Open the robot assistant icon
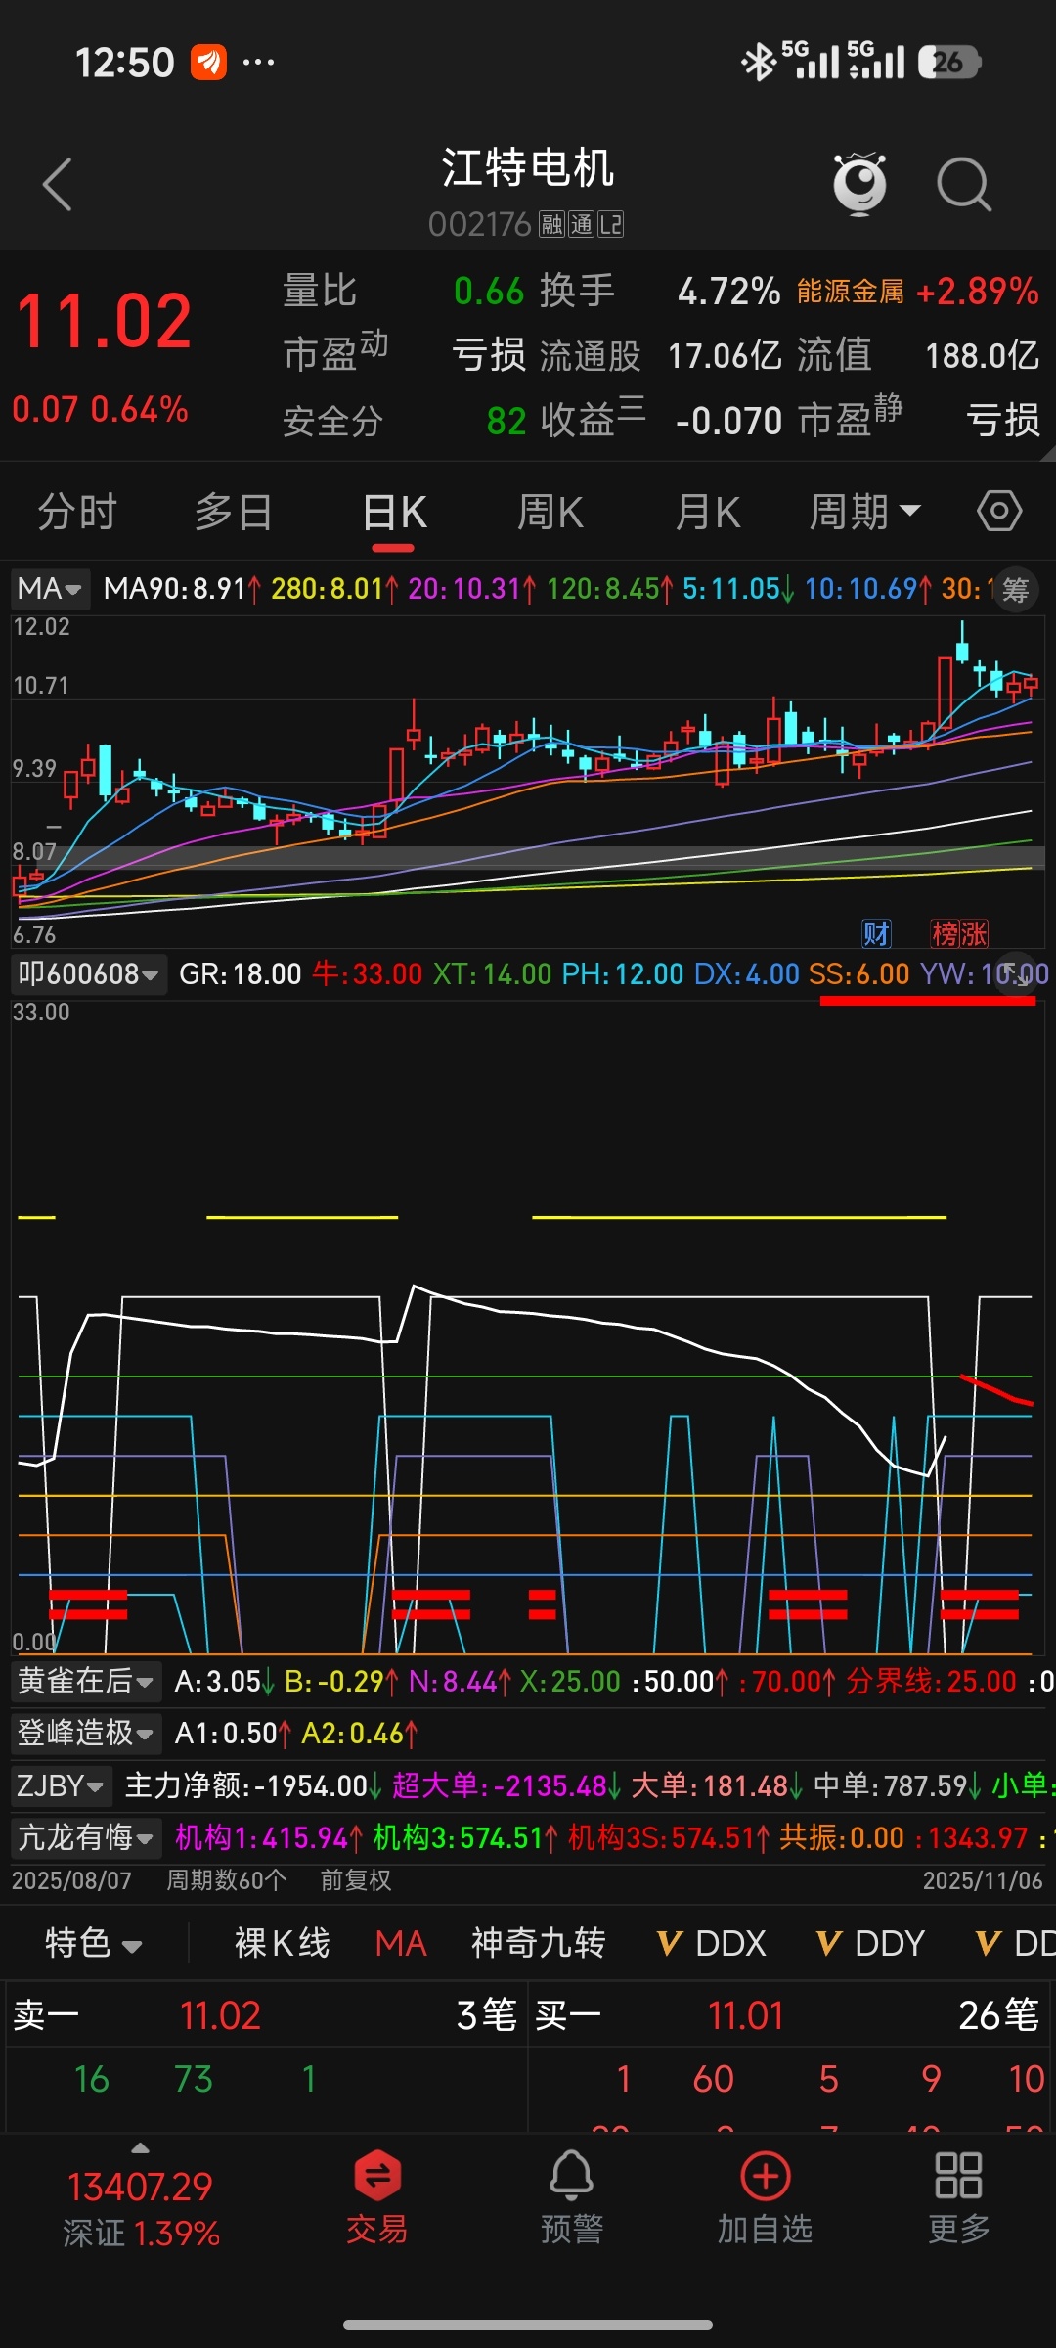 point(859,183)
